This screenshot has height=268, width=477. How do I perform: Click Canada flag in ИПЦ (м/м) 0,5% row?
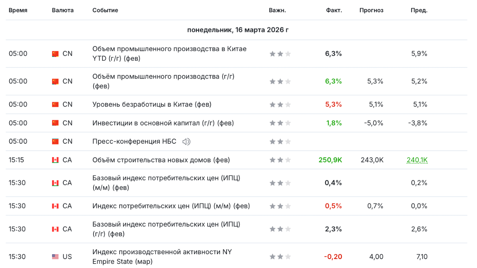pos(56,206)
